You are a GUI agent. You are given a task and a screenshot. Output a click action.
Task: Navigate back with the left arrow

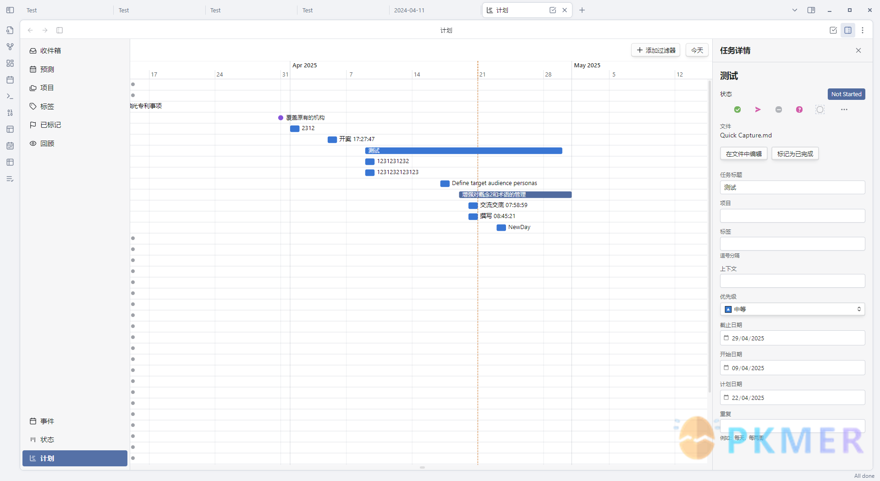30,30
